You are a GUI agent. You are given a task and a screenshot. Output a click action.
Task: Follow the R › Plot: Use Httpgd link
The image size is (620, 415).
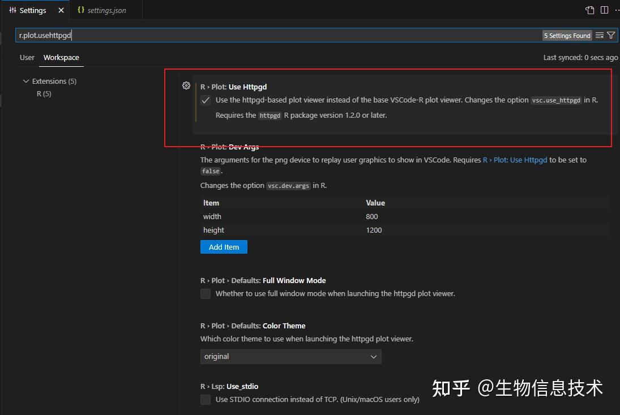(515, 160)
